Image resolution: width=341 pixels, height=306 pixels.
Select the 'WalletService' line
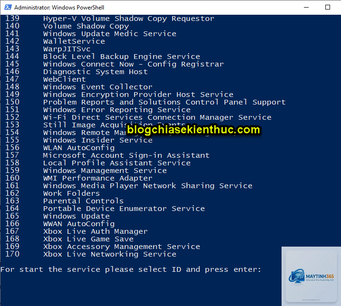coord(74,41)
